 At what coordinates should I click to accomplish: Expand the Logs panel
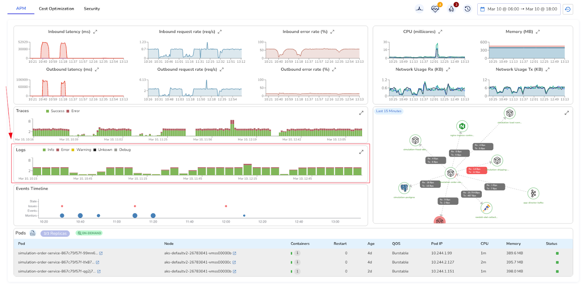[x=361, y=152]
